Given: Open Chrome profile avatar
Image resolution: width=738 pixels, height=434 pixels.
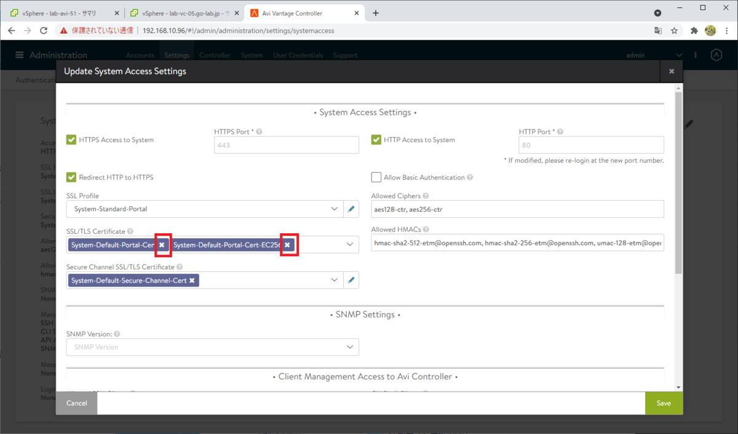Looking at the screenshot, I should tap(710, 30).
